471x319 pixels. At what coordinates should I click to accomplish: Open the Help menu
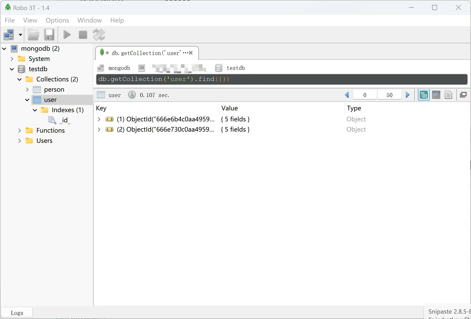(117, 20)
